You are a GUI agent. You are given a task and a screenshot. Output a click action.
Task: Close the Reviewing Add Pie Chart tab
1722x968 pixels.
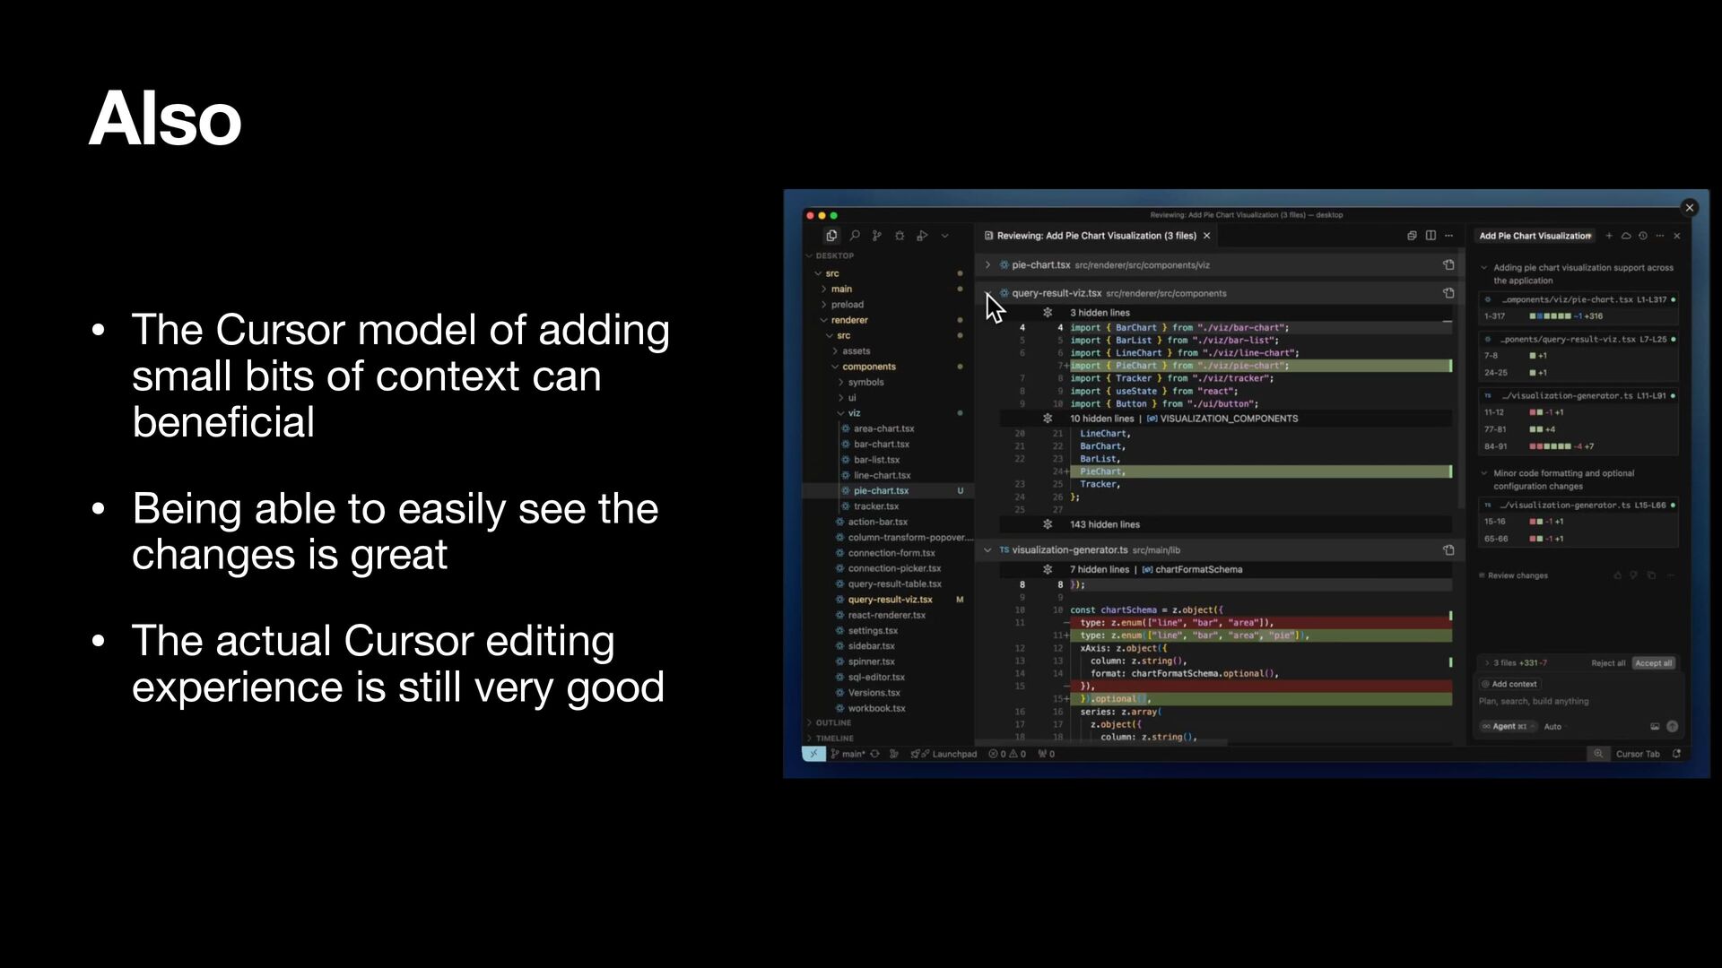tap(1206, 236)
